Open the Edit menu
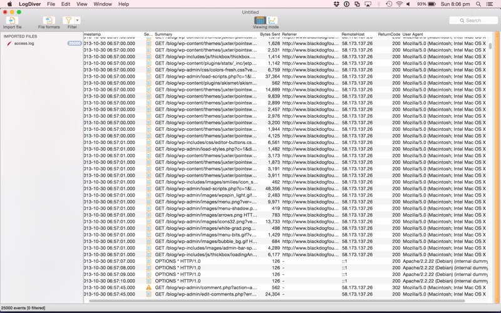501x313 pixels. pos(66,4)
